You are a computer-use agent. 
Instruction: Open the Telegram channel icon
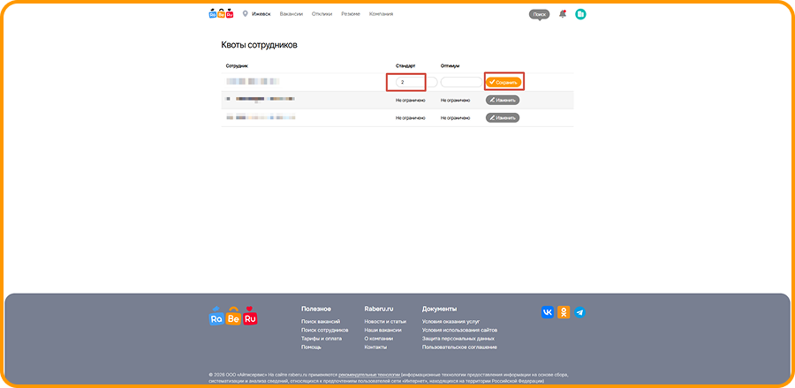[579, 312]
